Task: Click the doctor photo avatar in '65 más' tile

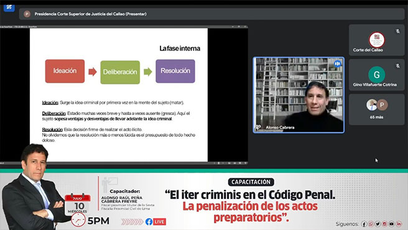Action: (x=371, y=105)
